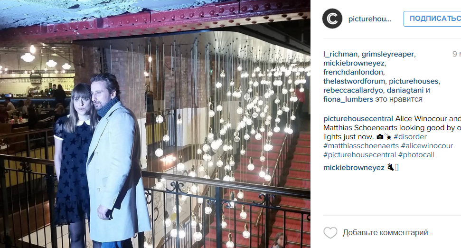Open the #matthiasschoenaerts hashtag
Viewport: 461px width, 248px height.
click(x=361, y=146)
